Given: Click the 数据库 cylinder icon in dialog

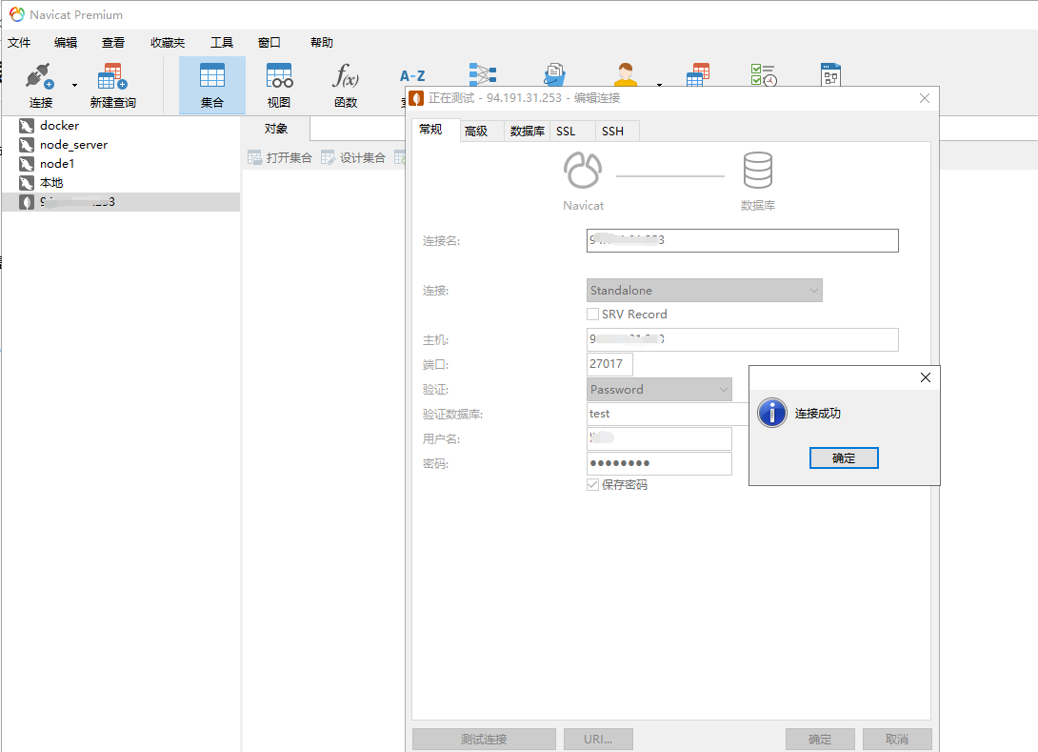Looking at the screenshot, I should tap(757, 171).
